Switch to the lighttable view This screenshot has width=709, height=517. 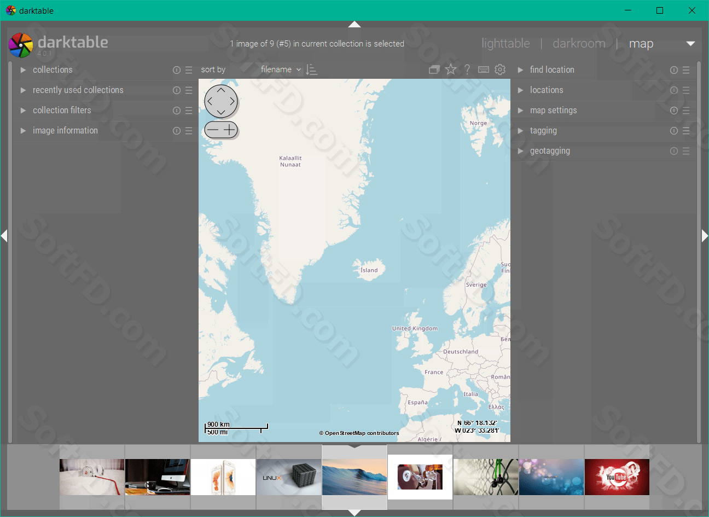[x=505, y=44]
